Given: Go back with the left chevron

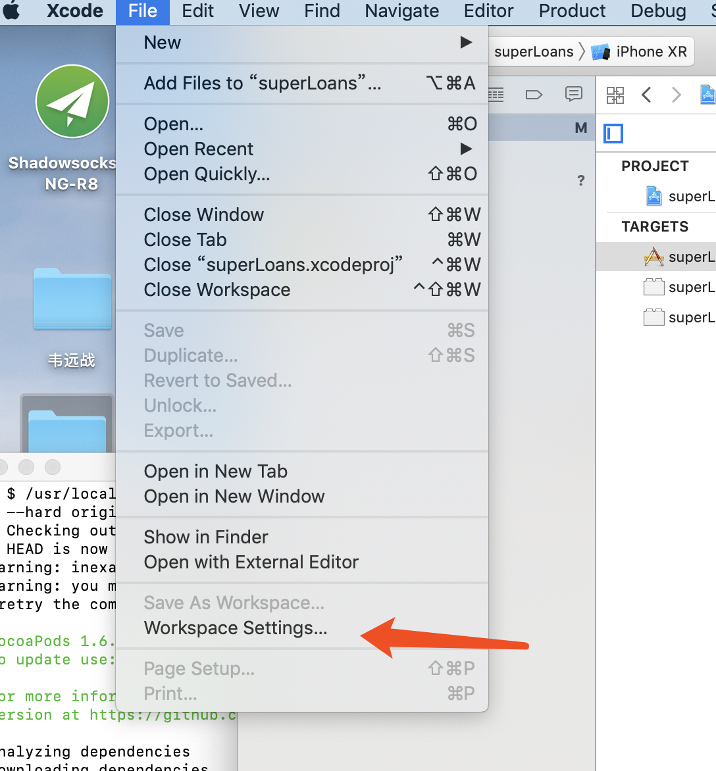Looking at the screenshot, I should pos(647,95).
